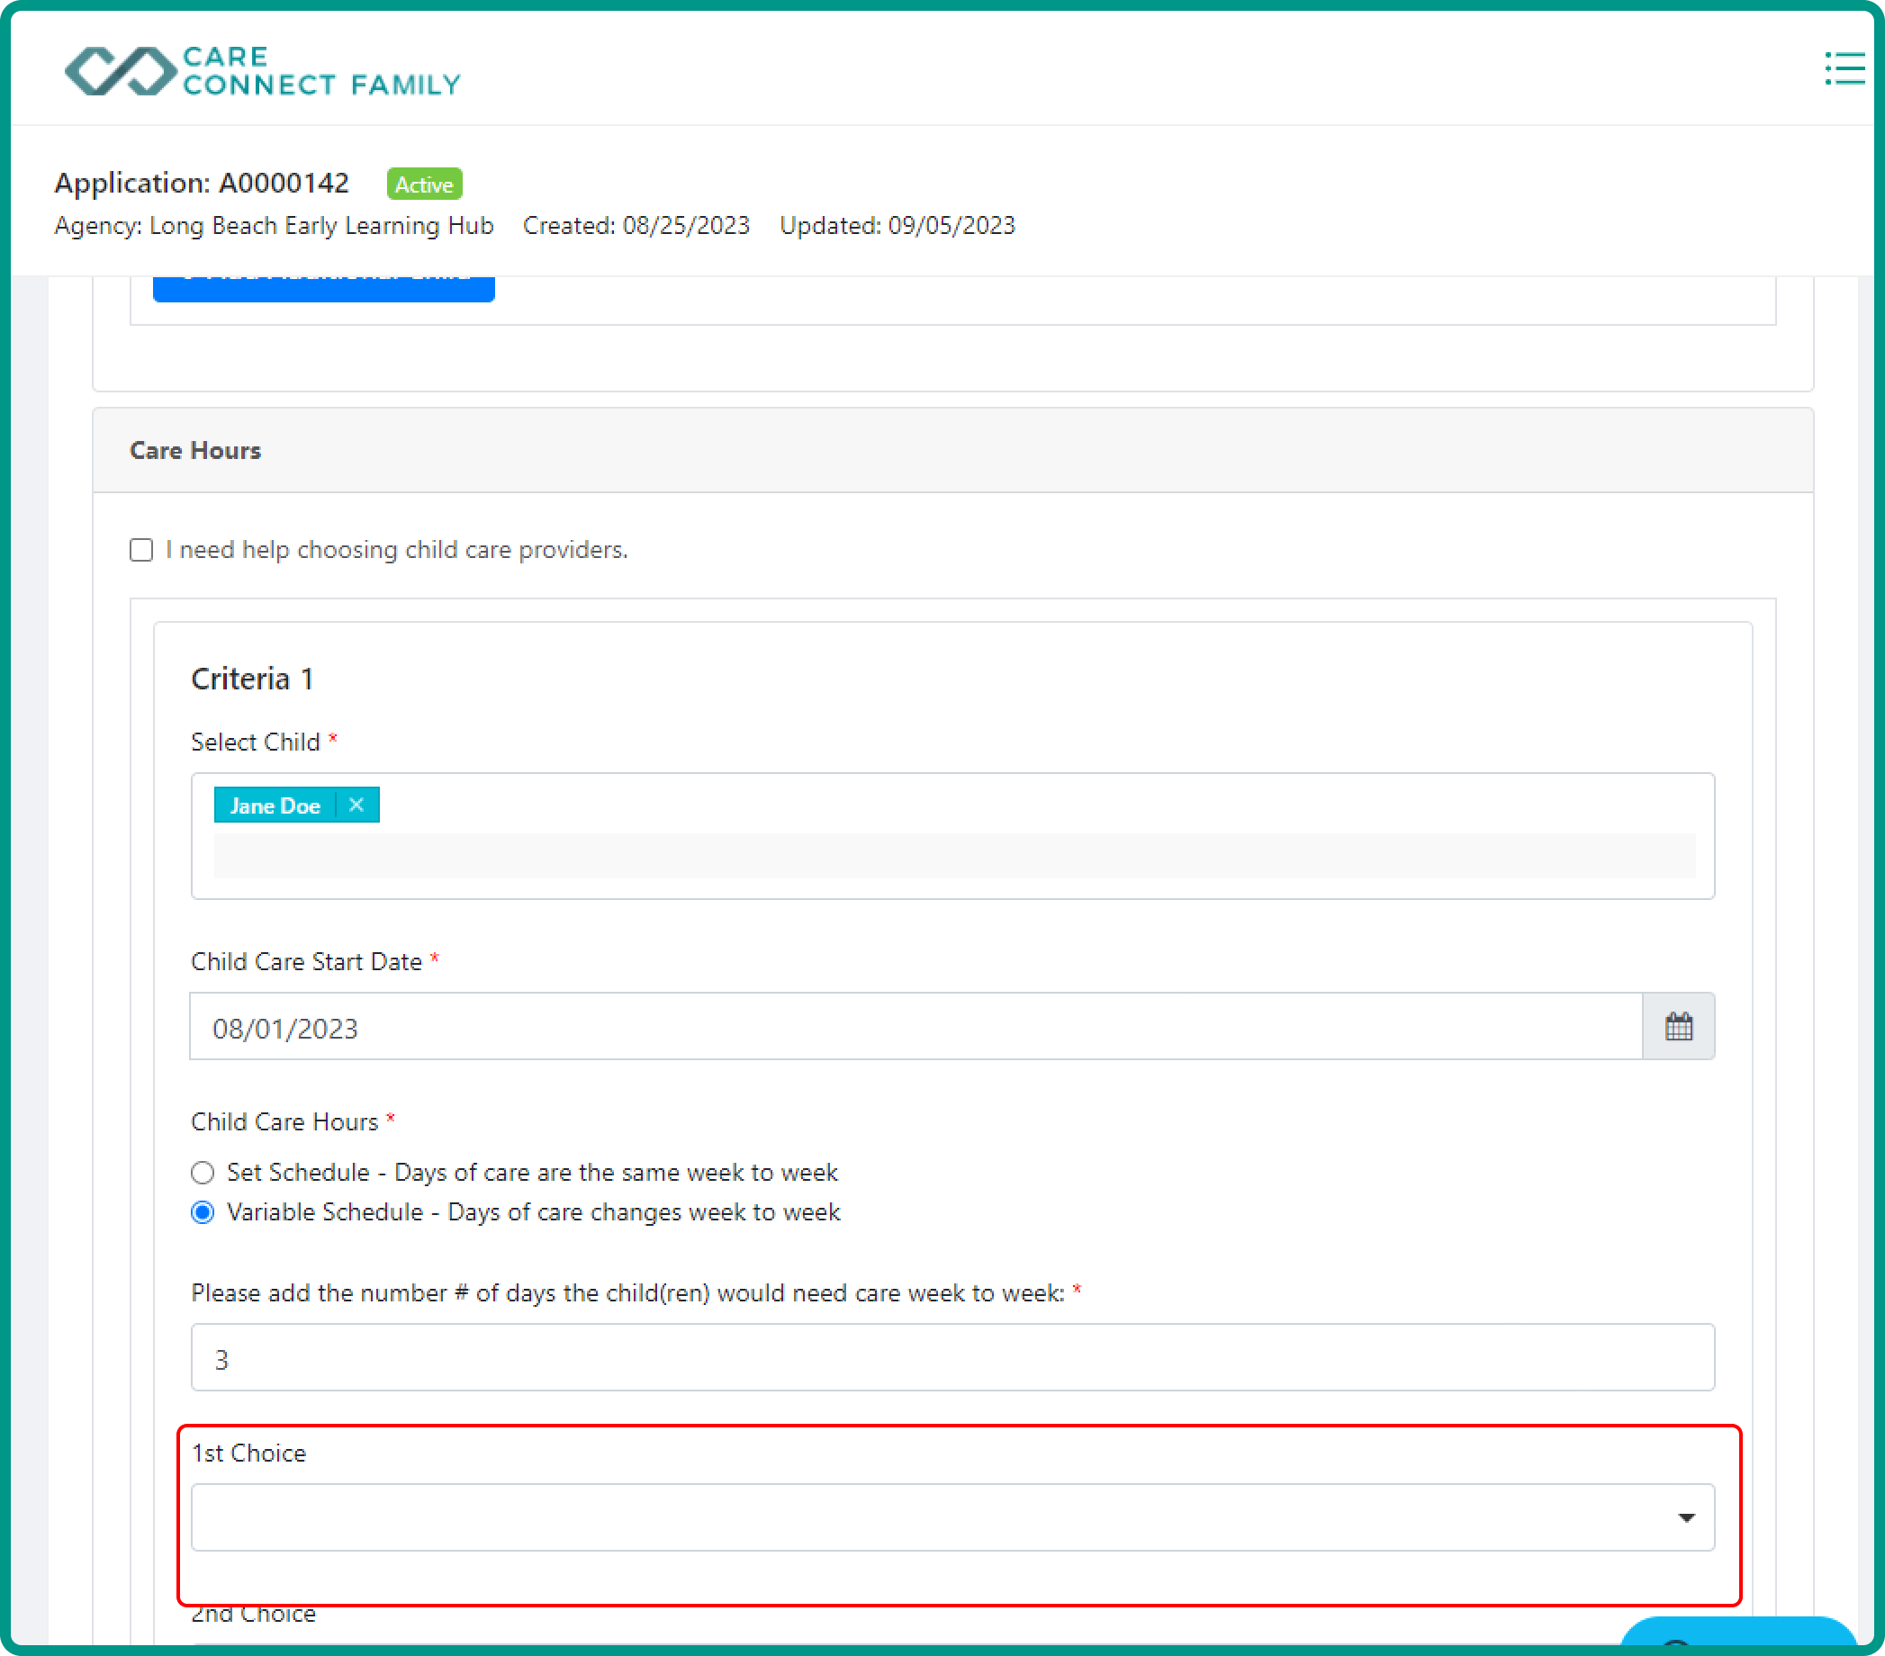Select the Variable Schedule radio option
The image size is (1885, 1656).
[203, 1212]
